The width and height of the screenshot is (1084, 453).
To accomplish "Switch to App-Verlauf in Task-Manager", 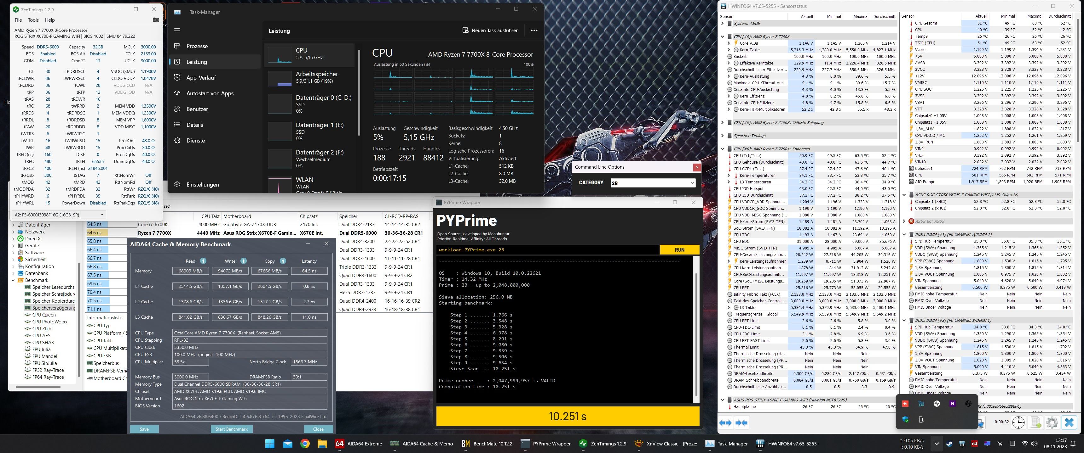I will click(x=215, y=78).
